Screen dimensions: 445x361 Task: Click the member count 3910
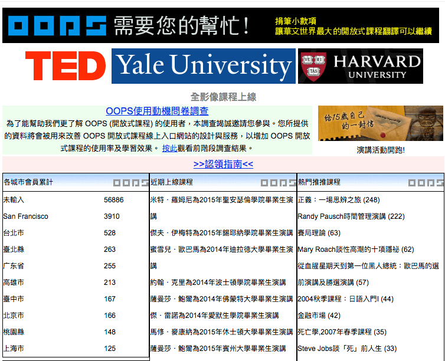112,216
